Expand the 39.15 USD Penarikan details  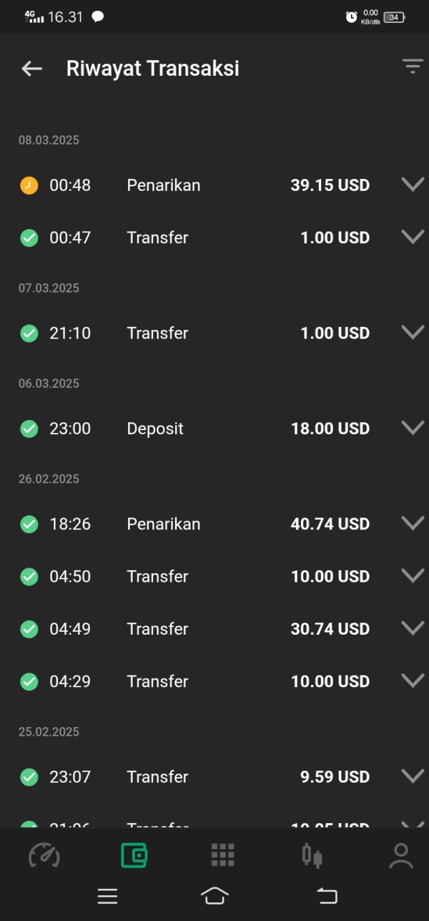pos(413,185)
